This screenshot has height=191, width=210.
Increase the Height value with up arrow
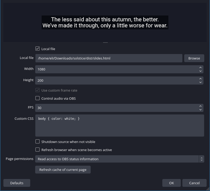pyautogui.click(x=200, y=79)
